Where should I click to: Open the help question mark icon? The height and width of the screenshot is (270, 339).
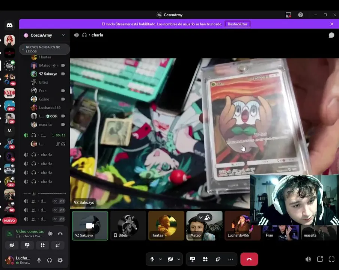(x=300, y=15)
